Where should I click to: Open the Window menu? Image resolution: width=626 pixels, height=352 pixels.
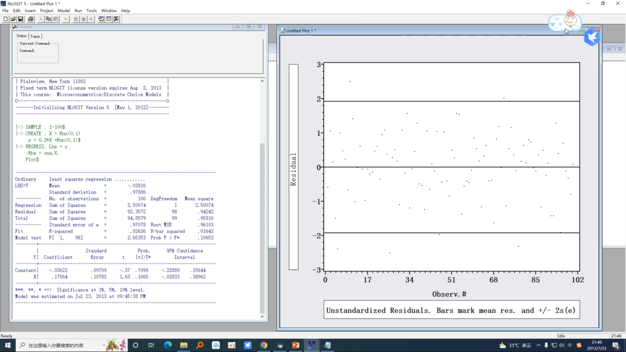[x=109, y=10]
